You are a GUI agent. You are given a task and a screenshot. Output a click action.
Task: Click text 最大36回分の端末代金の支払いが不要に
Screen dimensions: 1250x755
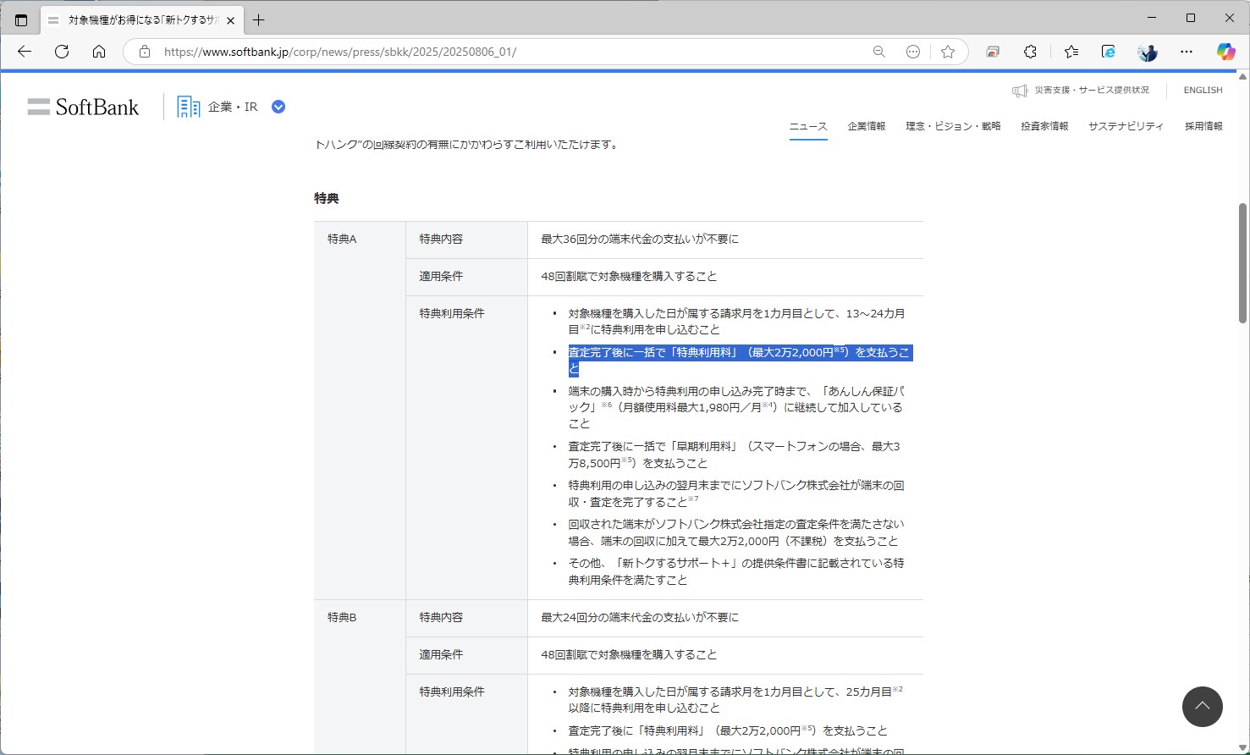click(640, 240)
